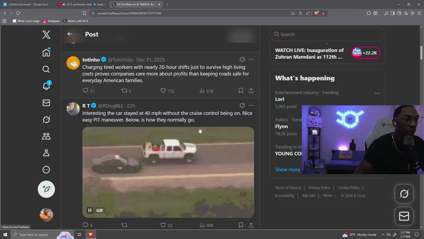Open the account avatar switcher

(x=46, y=214)
